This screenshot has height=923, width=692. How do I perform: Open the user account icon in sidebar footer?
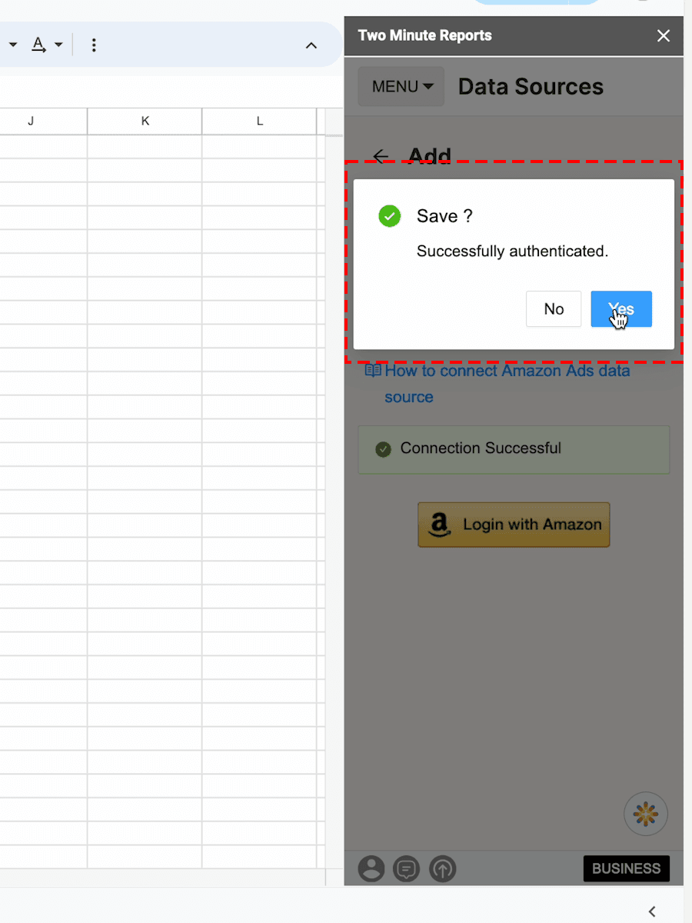[x=371, y=868]
